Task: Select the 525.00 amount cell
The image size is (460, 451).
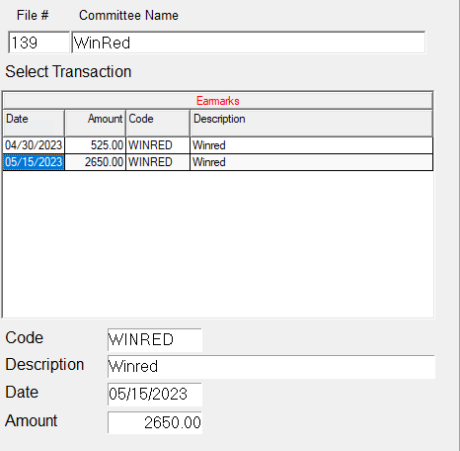Action: (x=96, y=145)
